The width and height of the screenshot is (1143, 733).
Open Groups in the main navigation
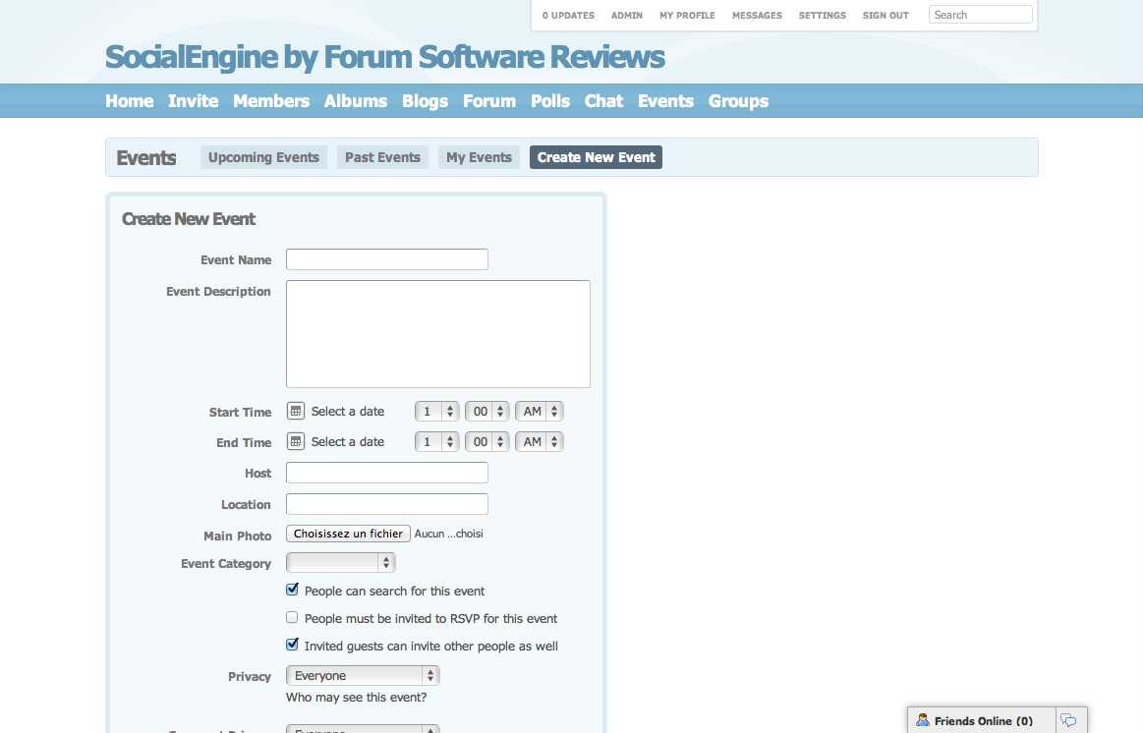click(x=738, y=101)
